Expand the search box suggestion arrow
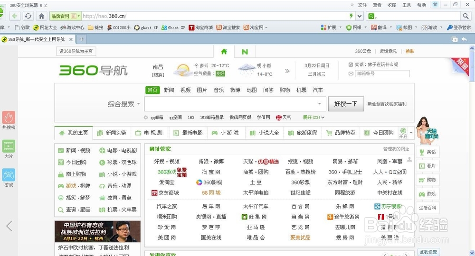The image size is (475, 256). [x=319, y=104]
